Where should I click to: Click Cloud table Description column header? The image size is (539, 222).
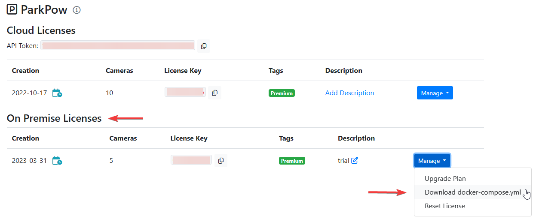click(x=344, y=70)
